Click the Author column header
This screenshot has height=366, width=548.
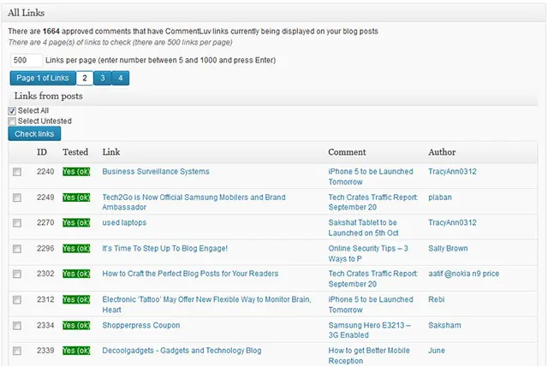click(x=442, y=152)
